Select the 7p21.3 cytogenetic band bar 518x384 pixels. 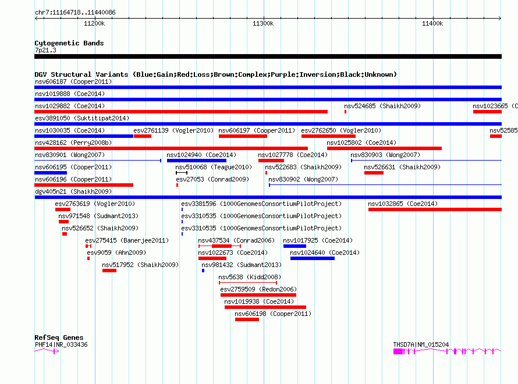click(x=268, y=56)
